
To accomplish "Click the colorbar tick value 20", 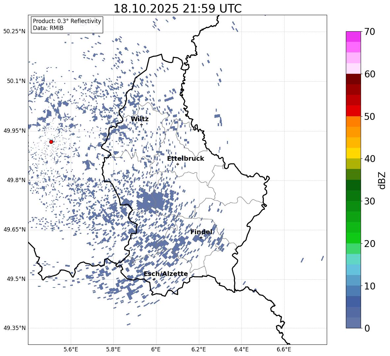I will pyautogui.click(x=370, y=244).
